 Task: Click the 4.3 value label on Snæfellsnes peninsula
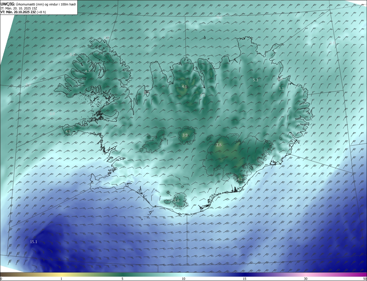(x=68, y=132)
